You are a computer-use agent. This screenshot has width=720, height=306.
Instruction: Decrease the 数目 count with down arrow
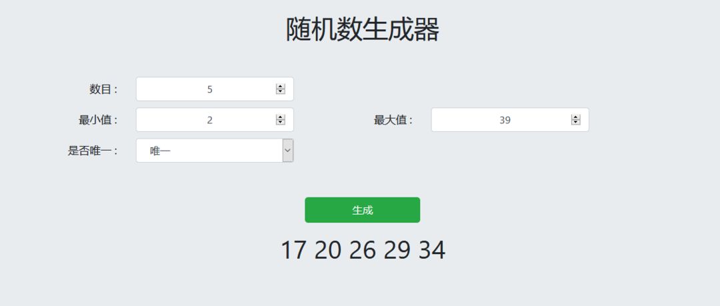(x=281, y=91)
